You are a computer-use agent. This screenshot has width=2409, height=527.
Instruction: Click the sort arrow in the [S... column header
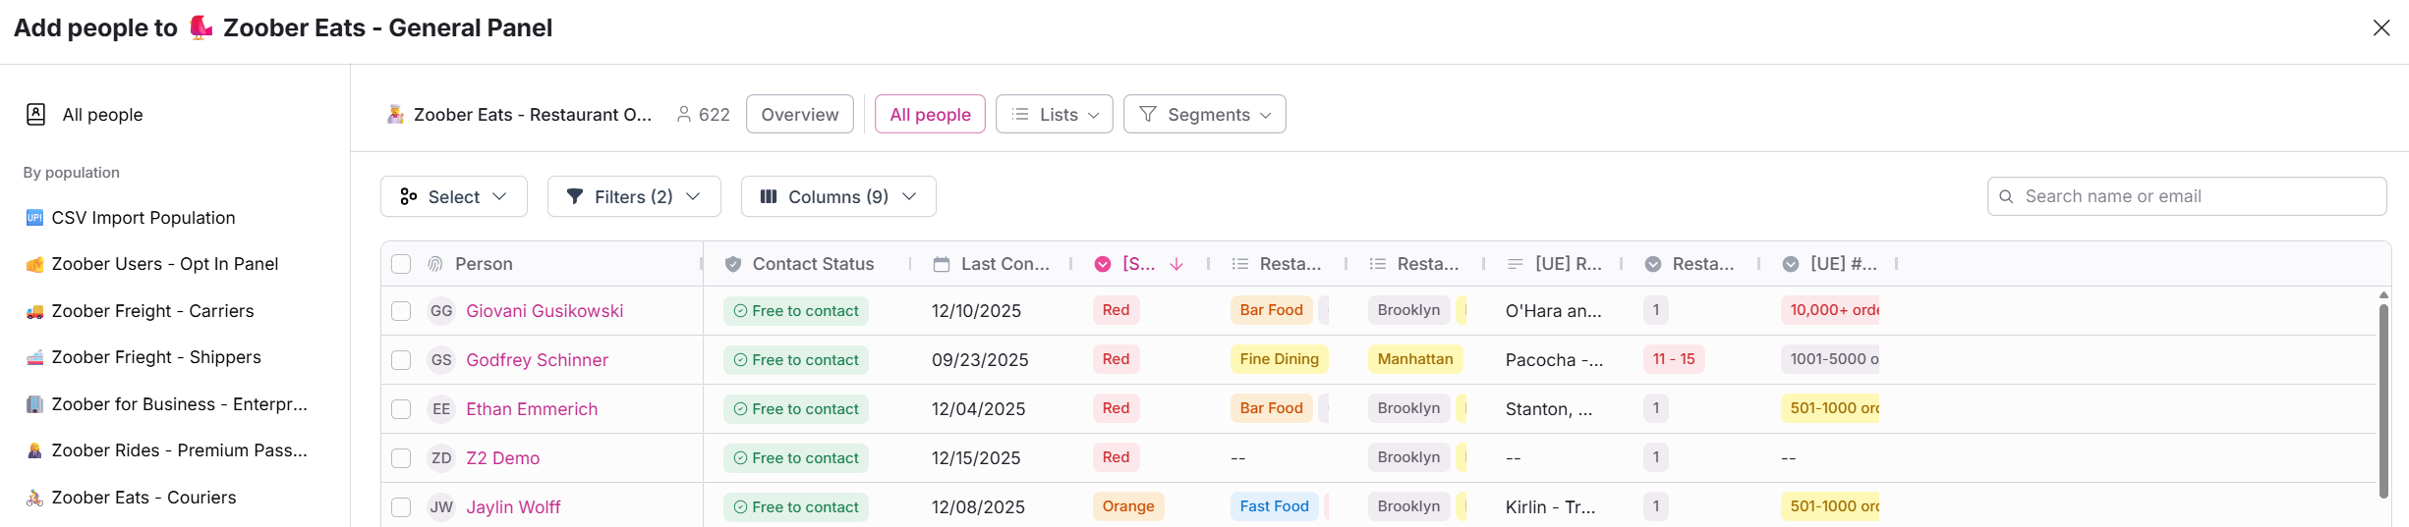[x=1176, y=264]
